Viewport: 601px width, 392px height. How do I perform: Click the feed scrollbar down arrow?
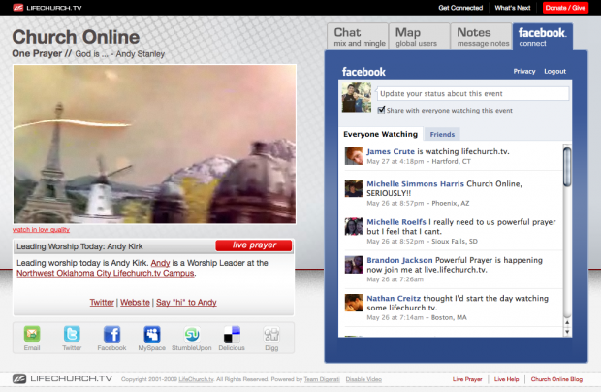coord(567,332)
